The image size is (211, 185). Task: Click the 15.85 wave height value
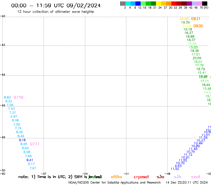coord(194,47)
